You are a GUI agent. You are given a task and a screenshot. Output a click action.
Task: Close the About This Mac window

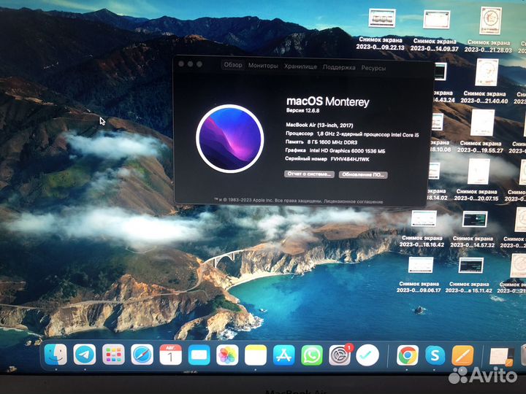point(181,63)
